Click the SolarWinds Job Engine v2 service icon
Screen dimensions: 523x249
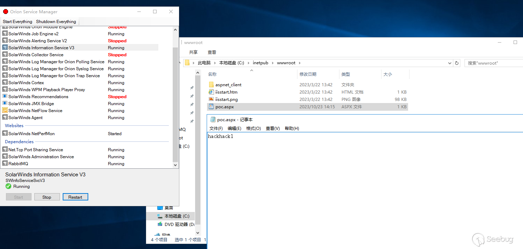click(5, 34)
